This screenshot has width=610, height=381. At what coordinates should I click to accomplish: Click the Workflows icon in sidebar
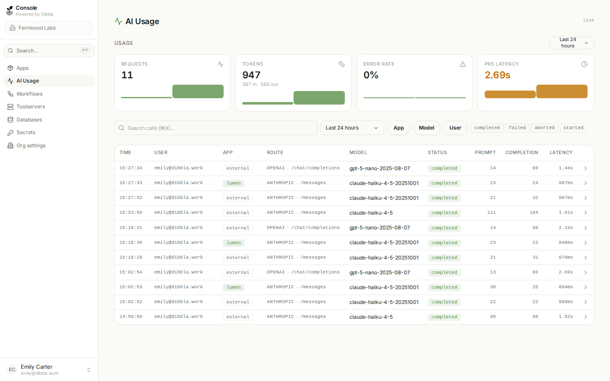click(11, 94)
